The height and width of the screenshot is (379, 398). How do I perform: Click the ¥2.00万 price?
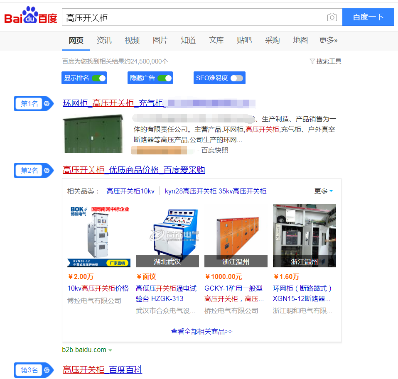point(81,277)
